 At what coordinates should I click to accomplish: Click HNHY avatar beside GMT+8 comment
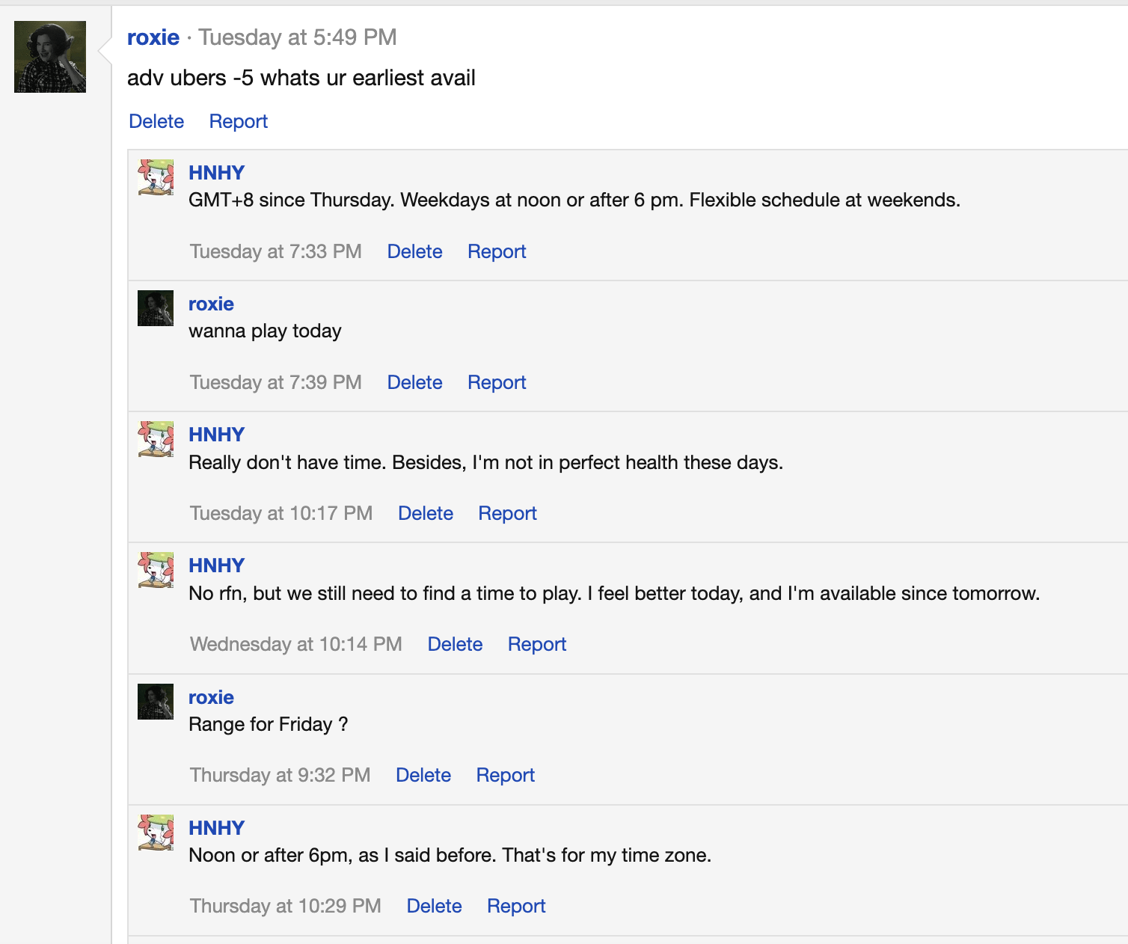coord(156,177)
